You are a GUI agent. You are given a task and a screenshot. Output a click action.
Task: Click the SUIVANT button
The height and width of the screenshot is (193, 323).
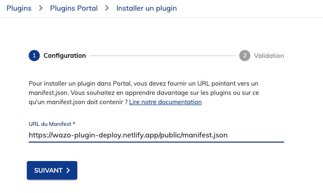point(52,170)
